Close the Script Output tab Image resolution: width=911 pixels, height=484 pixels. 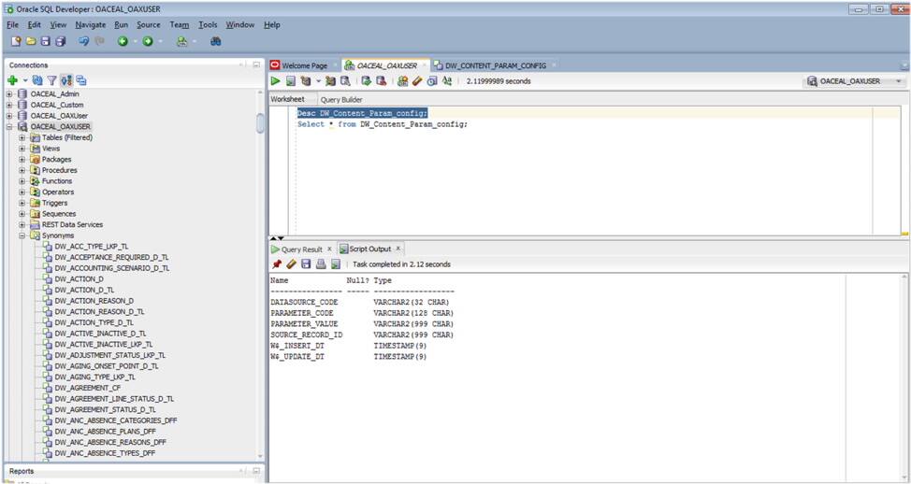398,249
